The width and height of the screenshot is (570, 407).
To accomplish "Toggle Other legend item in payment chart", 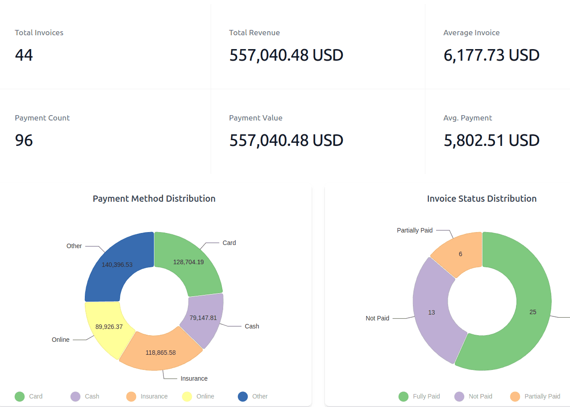I will (253, 396).
